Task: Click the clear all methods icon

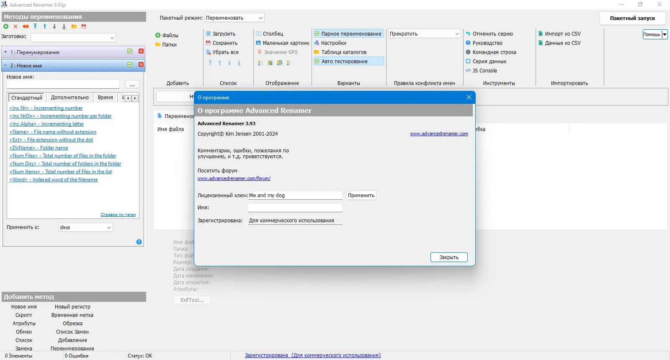Action: pos(26,26)
